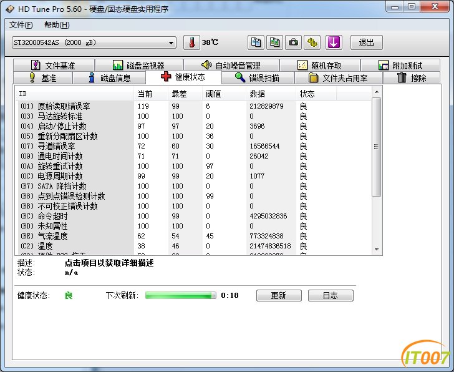This screenshot has width=454, height=372.
Task: Select row (0A) 旋转重试计数
Action: (x=194, y=166)
